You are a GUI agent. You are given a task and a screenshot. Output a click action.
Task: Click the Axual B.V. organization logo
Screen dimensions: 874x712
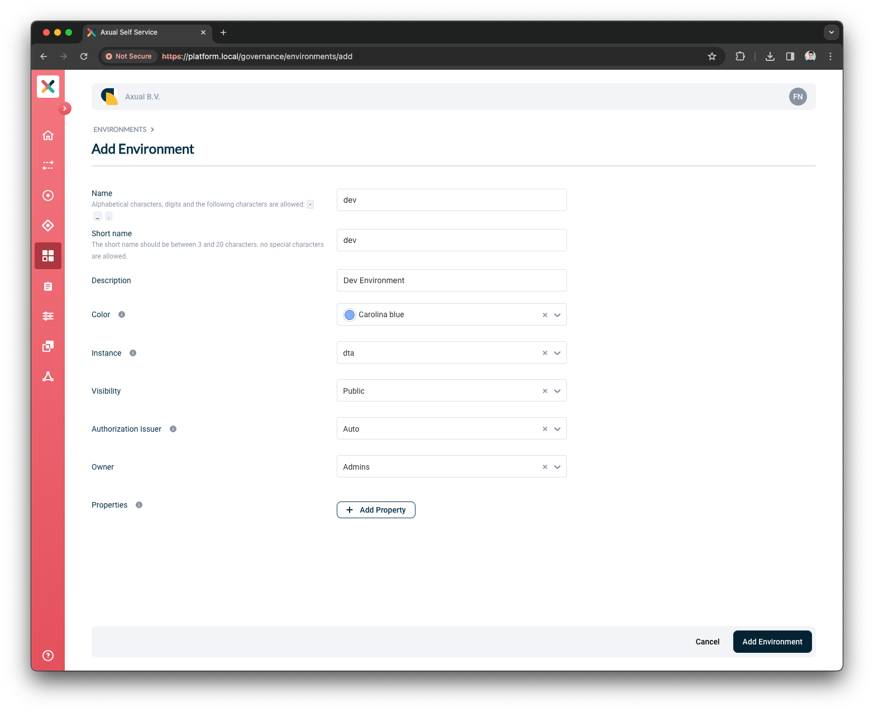tap(109, 97)
